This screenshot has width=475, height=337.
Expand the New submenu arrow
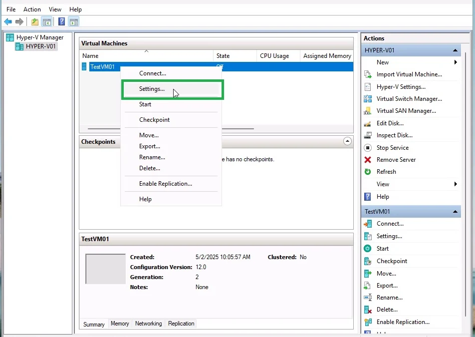(x=456, y=62)
